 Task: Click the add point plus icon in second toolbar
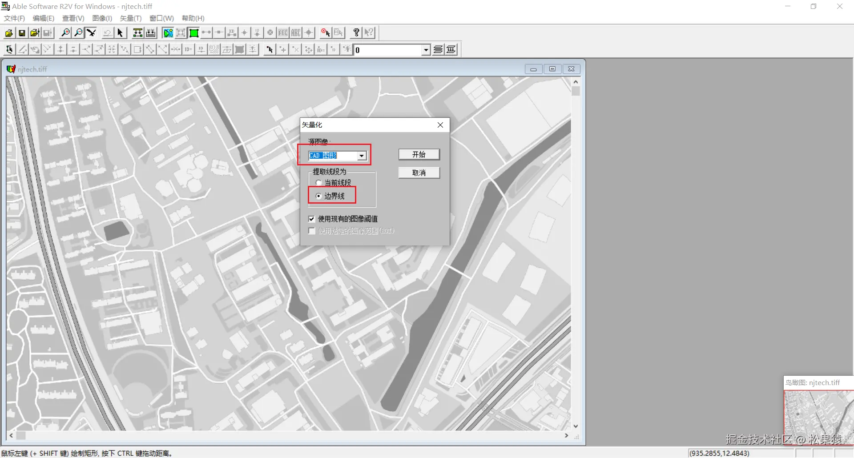pyautogui.click(x=282, y=49)
